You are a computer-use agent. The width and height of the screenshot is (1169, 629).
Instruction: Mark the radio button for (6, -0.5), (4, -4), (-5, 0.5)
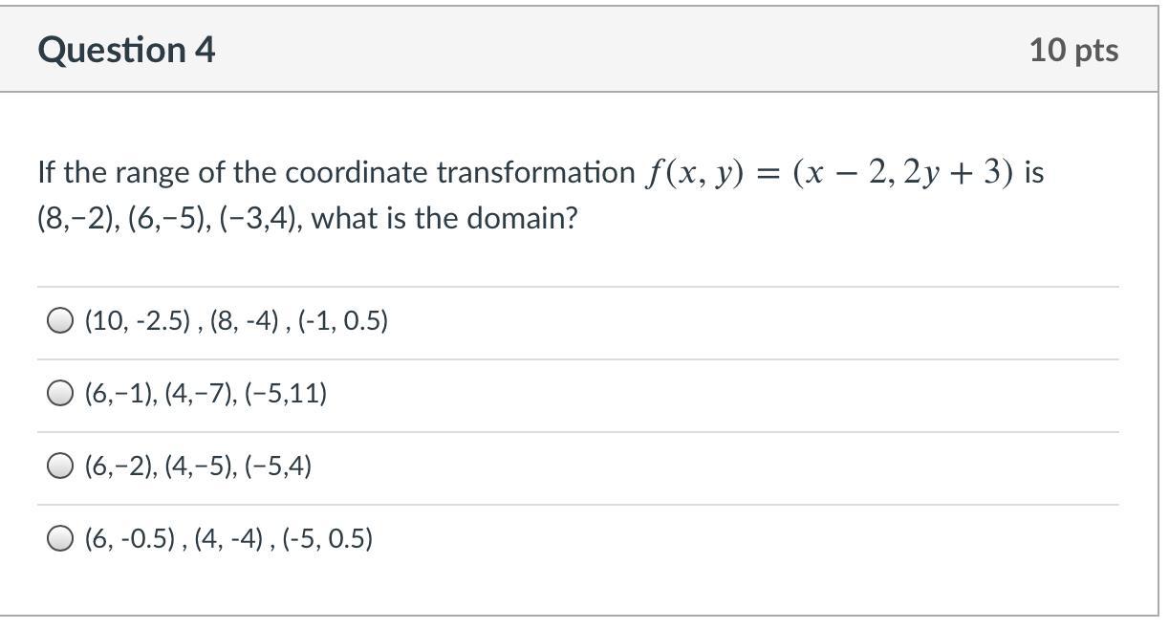[59, 540]
